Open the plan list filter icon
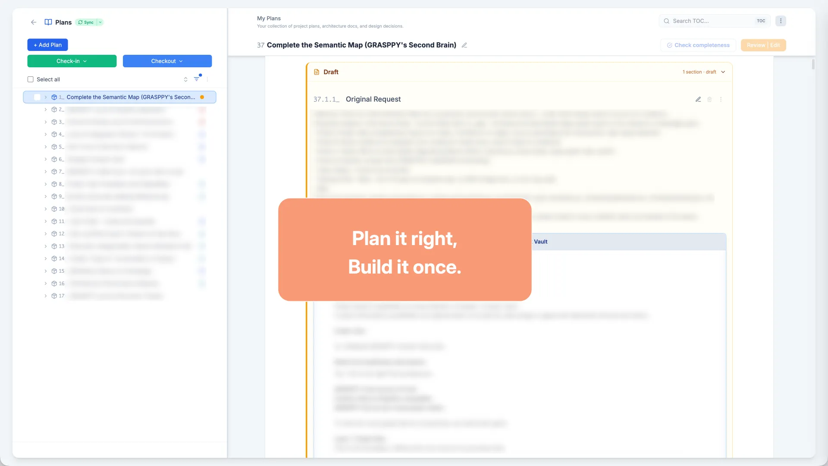The image size is (828, 466). point(197,79)
